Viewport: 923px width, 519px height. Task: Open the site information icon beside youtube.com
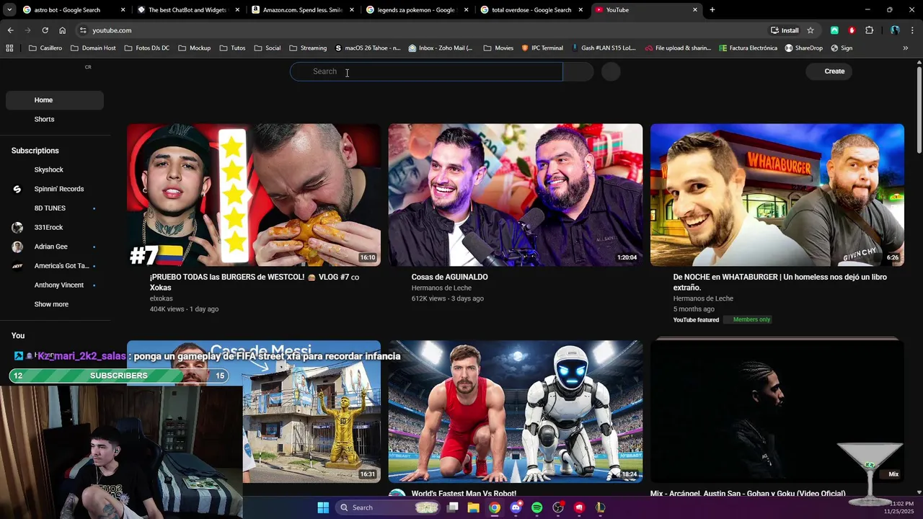point(83,30)
